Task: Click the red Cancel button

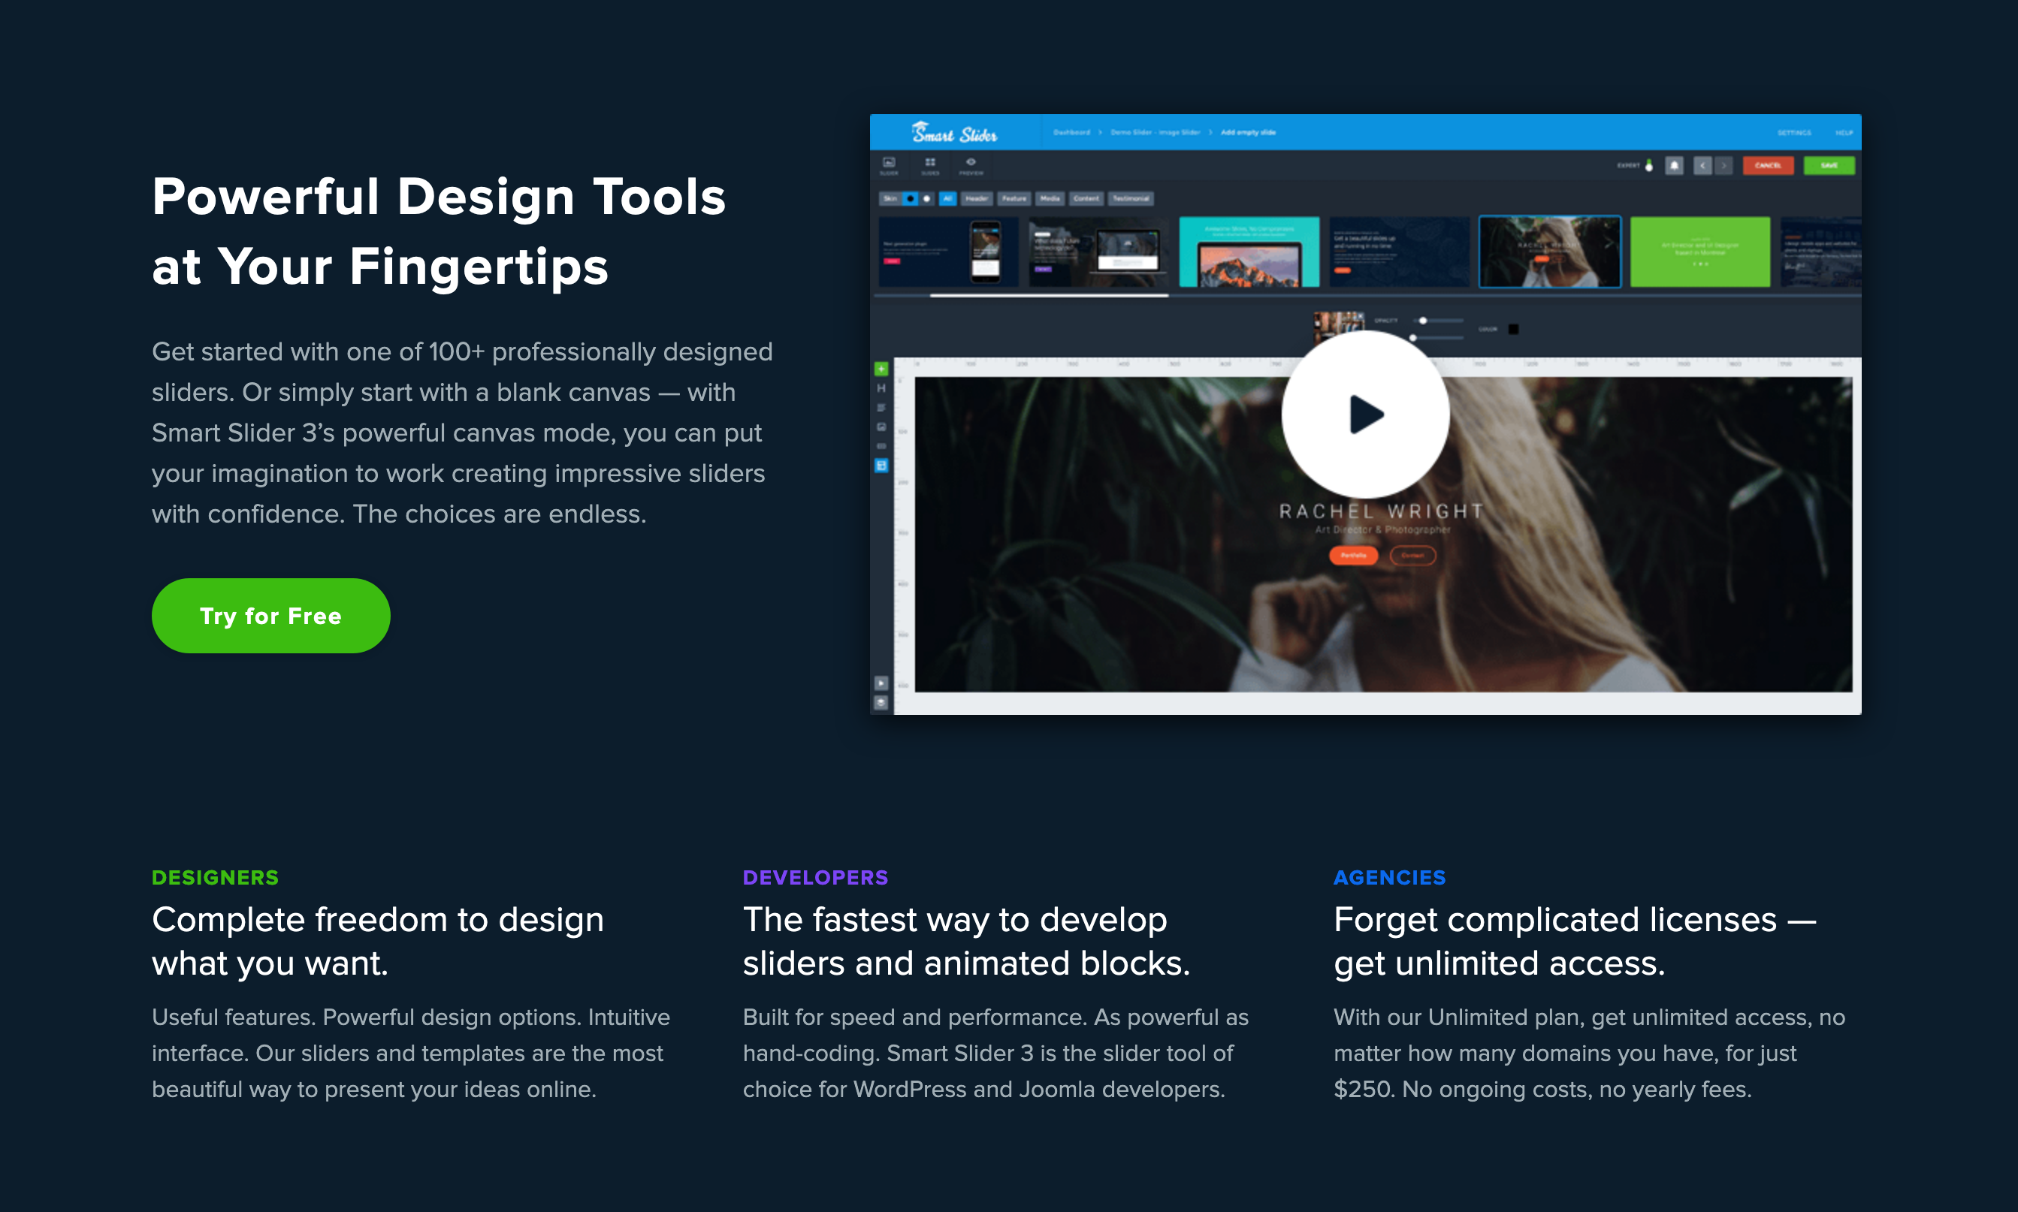Action: pos(1768,166)
